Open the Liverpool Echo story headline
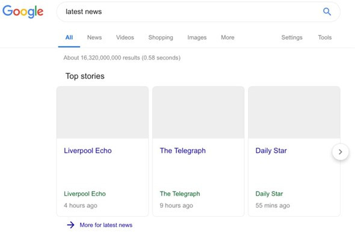This screenshot has width=355, height=232. pyautogui.click(x=88, y=151)
